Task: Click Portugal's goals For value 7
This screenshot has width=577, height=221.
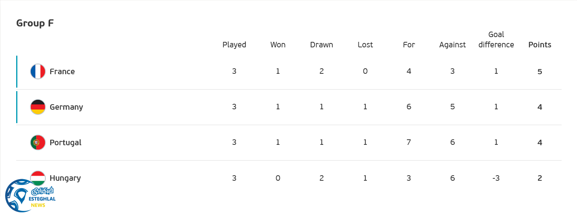Action: tap(408, 142)
